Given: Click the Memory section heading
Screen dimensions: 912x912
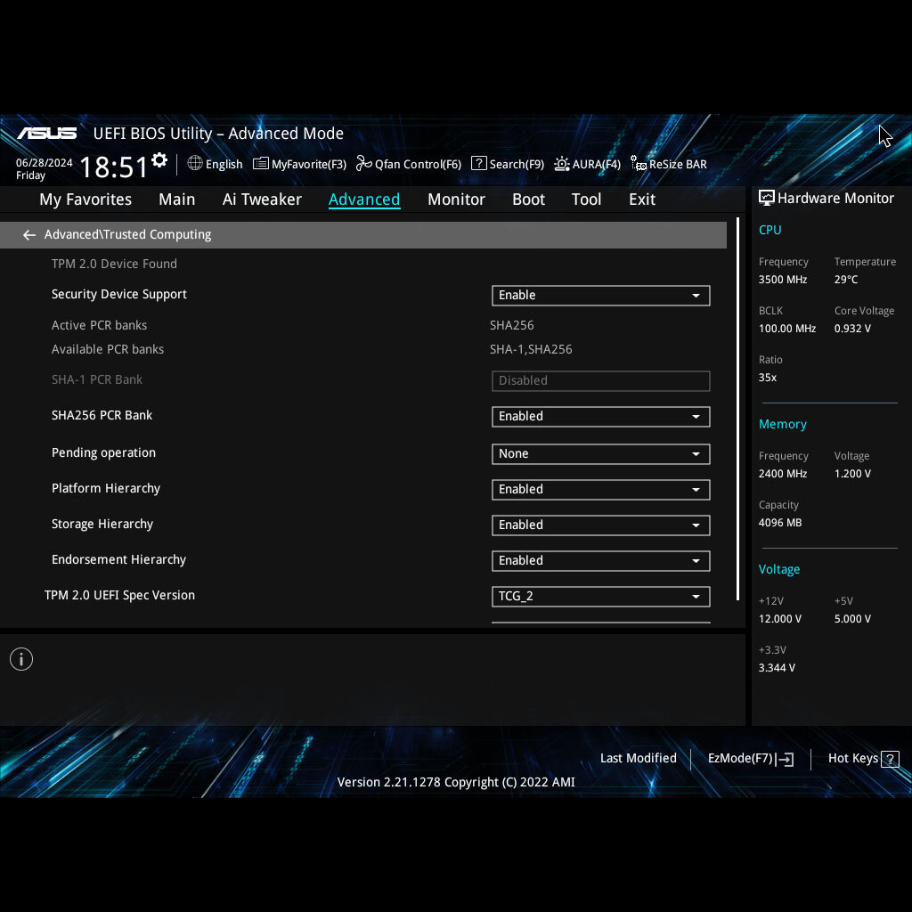Looking at the screenshot, I should point(782,425).
